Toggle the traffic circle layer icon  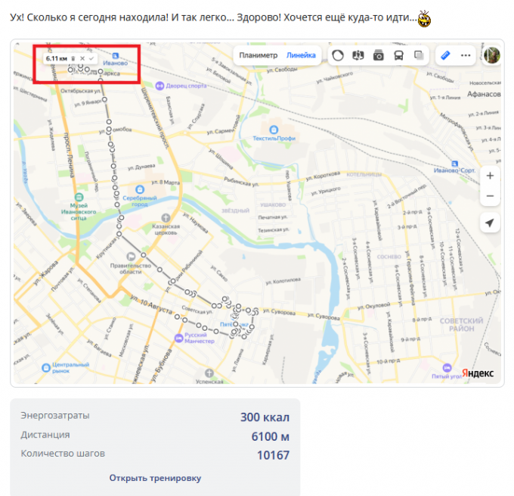(338, 55)
